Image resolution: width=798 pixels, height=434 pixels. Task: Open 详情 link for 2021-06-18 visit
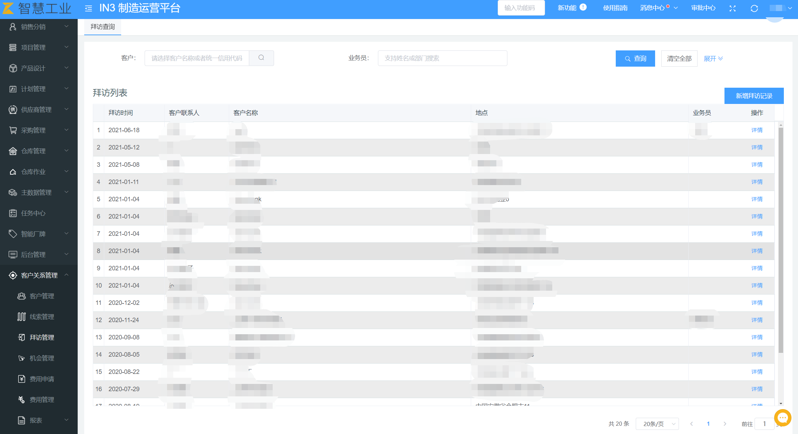[757, 130]
